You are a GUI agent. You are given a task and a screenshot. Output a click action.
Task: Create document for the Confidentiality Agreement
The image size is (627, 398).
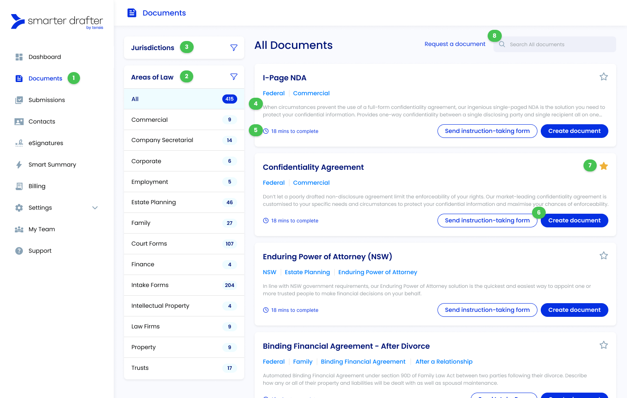(574, 220)
